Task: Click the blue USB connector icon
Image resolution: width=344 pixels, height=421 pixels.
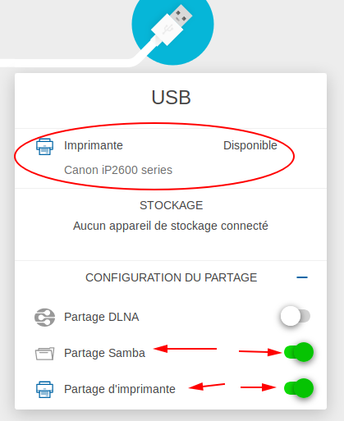Action: tap(172, 25)
